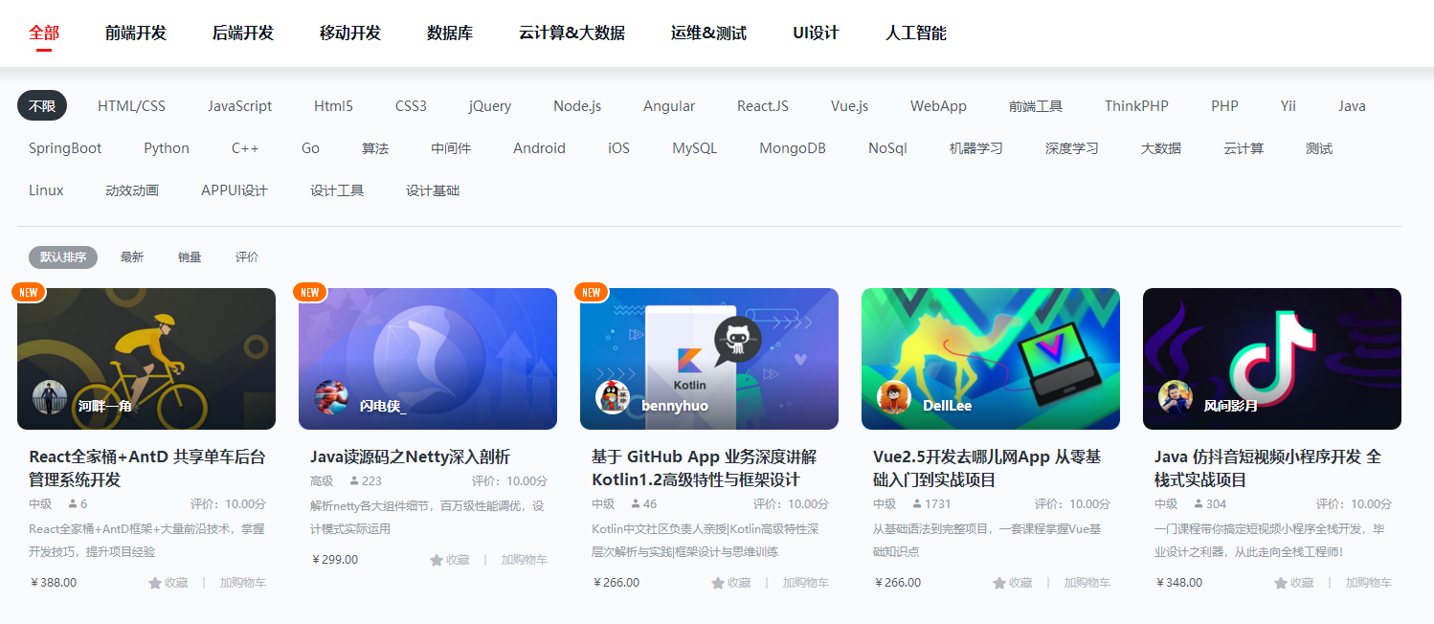Image resolution: width=1434 pixels, height=624 pixels.
Task: Switch to 云计算&大数据 tab
Action: point(571,33)
